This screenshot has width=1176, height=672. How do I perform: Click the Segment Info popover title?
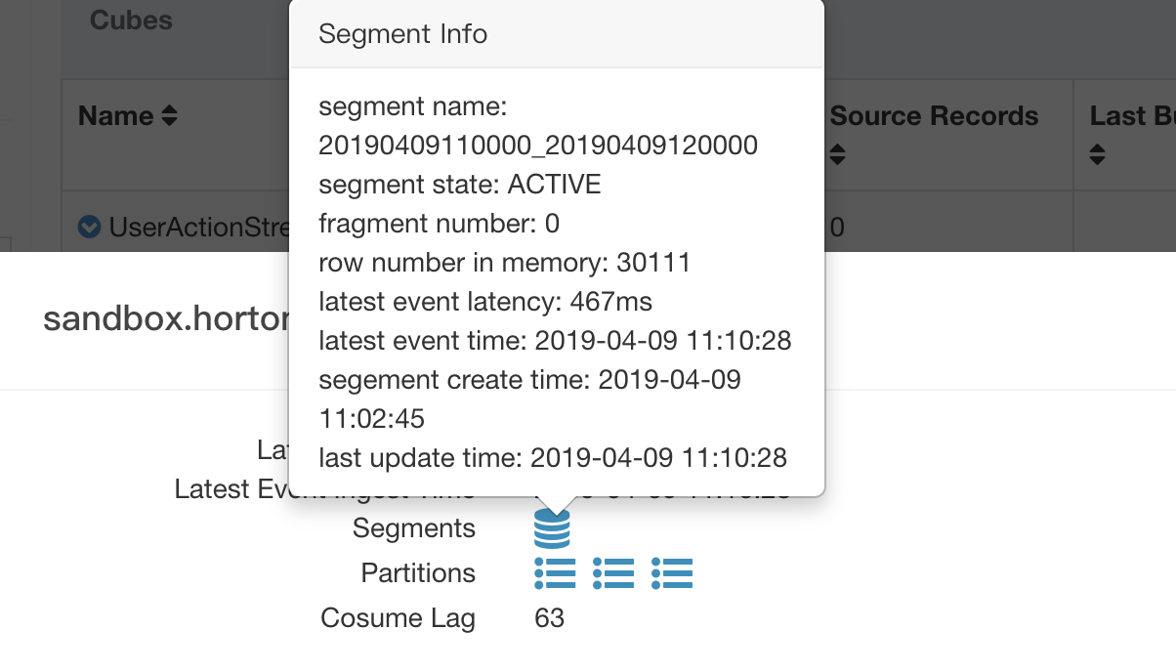(402, 34)
